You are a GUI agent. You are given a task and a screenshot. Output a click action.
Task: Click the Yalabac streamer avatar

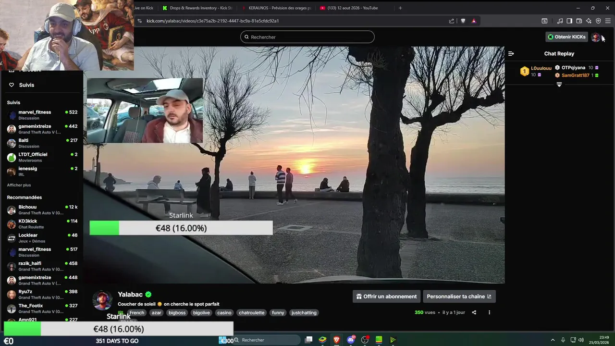(102, 300)
